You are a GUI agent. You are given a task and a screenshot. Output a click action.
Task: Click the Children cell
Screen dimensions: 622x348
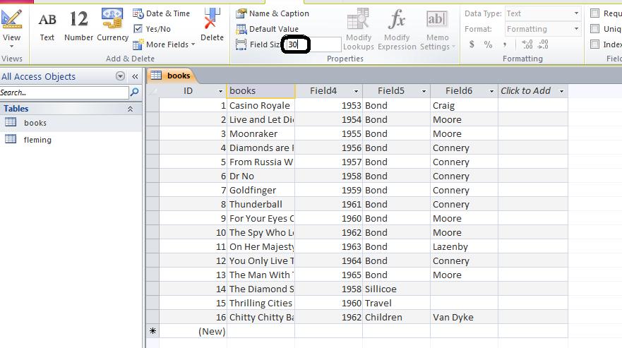point(396,318)
